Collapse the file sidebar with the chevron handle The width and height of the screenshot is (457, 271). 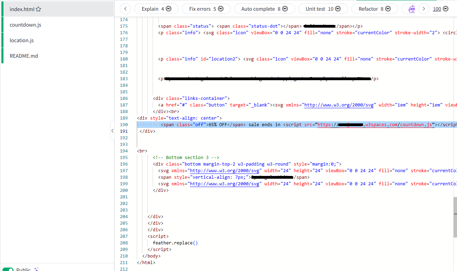click(x=112, y=131)
